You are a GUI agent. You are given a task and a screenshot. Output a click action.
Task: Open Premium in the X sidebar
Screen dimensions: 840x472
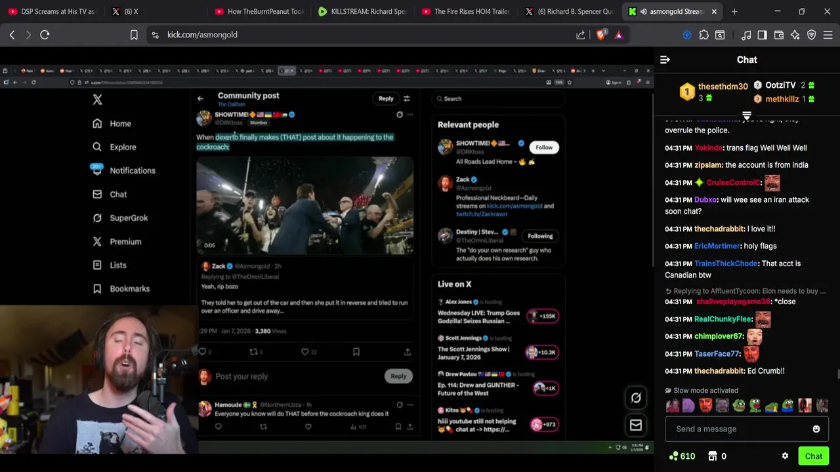[x=117, y=241]
